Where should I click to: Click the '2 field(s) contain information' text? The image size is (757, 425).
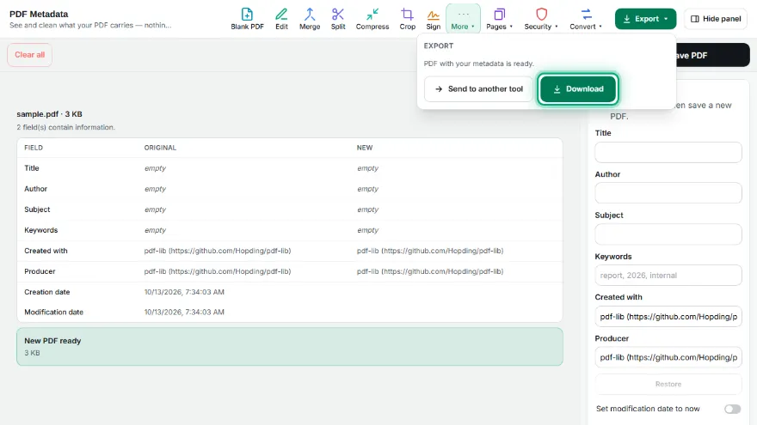[x=65, y=127]
